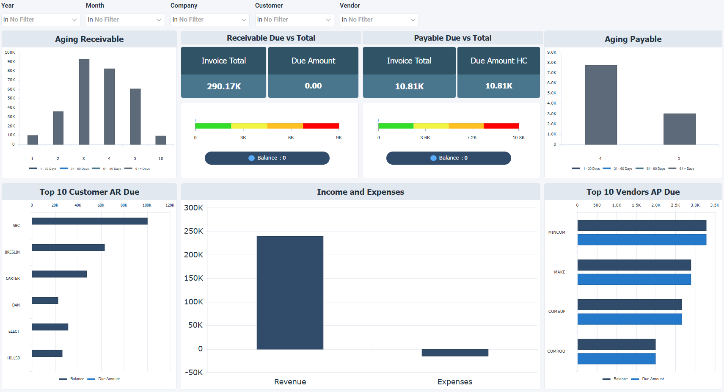Click yellow segment of Receivable gauge
The image size is (724, 392).
(249, 126)
